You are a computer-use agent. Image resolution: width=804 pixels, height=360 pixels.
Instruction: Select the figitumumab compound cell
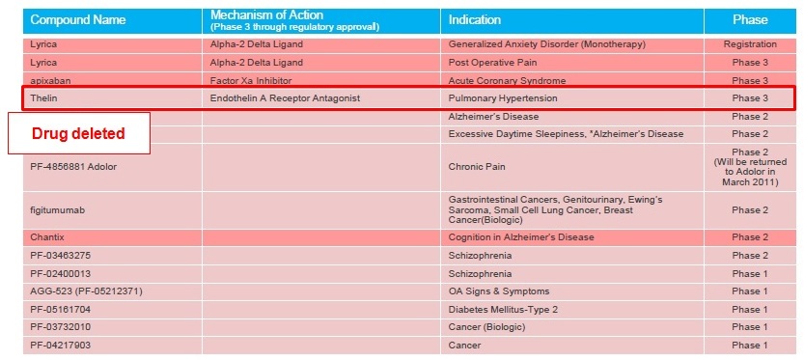(112, 210)
